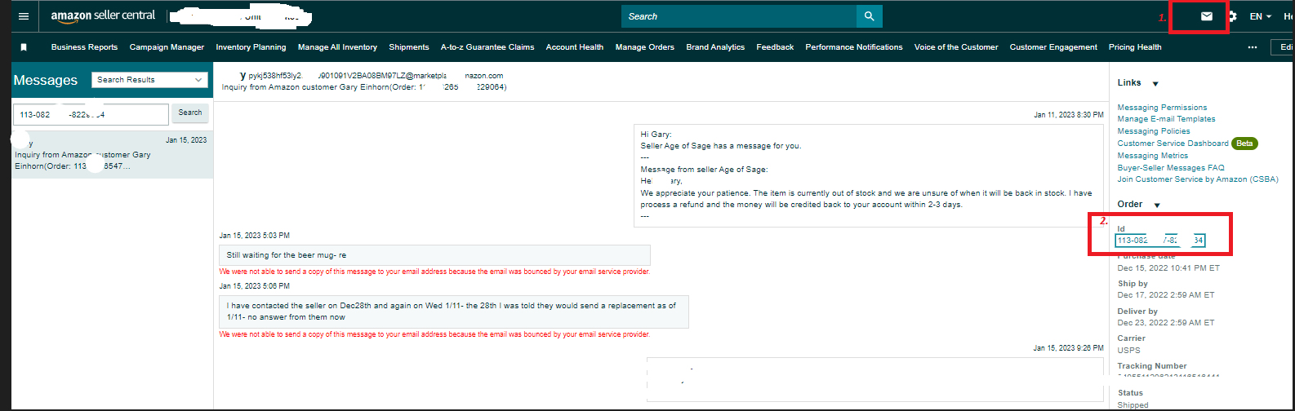The width and height of the screenshot is (1295, 411).
Task: Click the Messages panel heading
Action: pos(46,80)
